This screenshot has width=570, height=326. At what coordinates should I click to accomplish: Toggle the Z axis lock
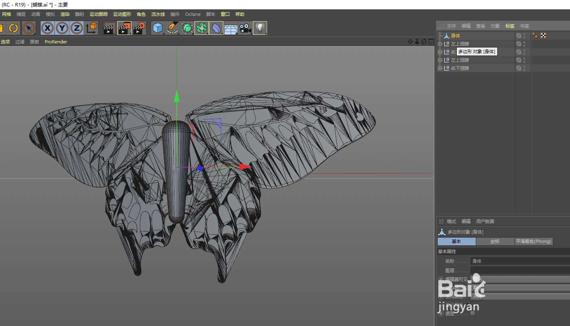(x=77, y=28)
